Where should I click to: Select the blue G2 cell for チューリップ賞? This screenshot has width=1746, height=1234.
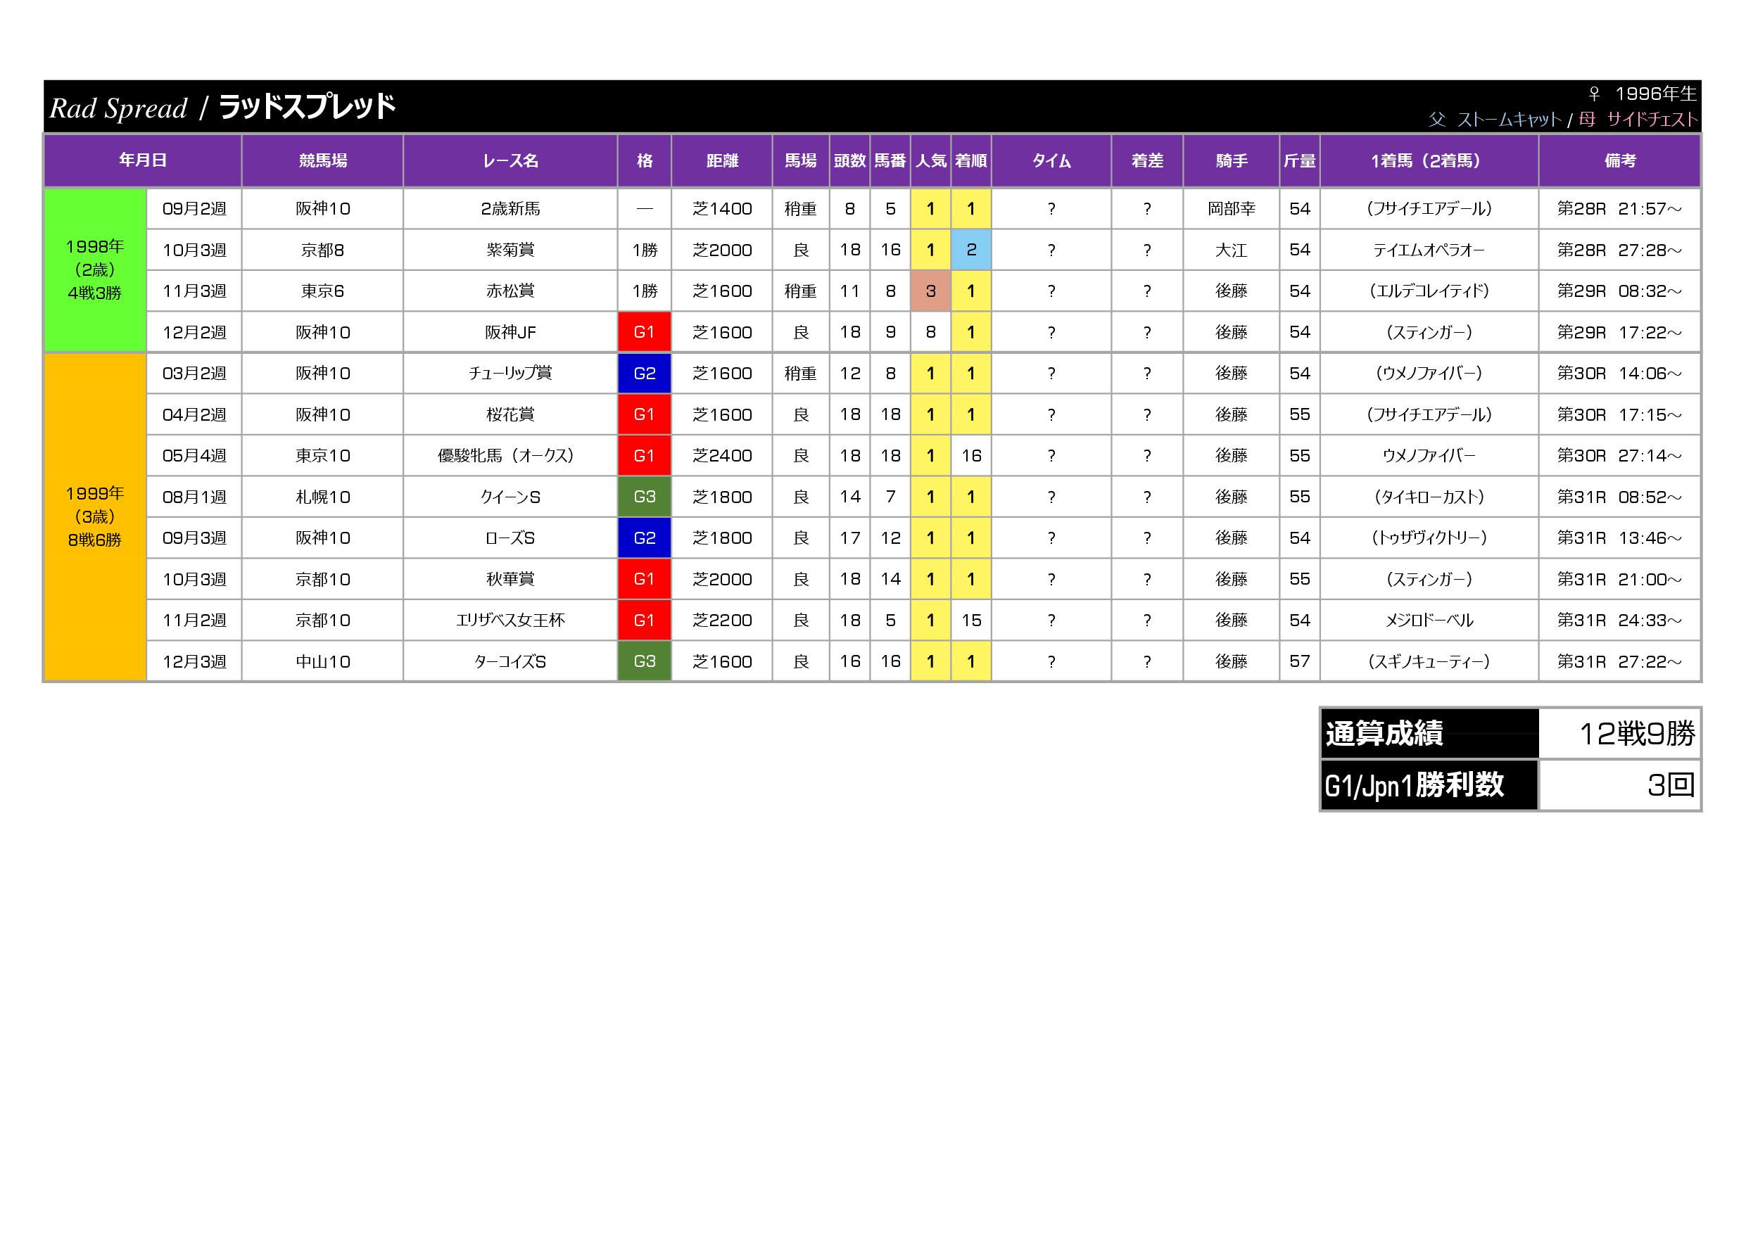[x=644, y=374]
